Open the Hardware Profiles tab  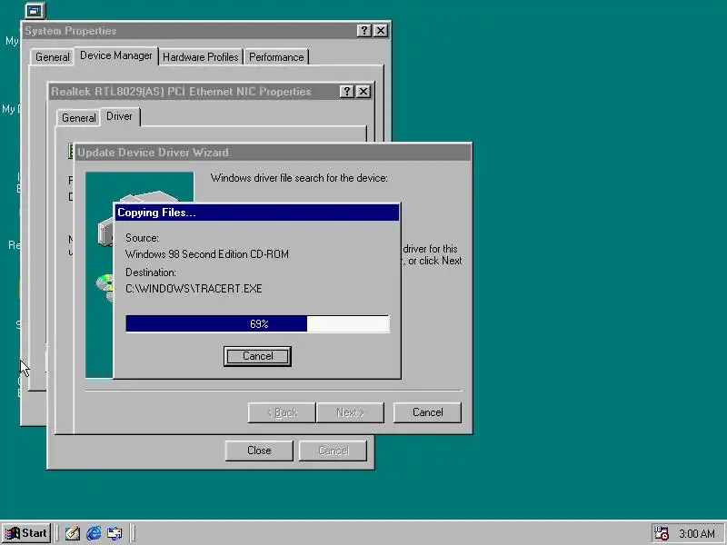click(x=200, y=57)
